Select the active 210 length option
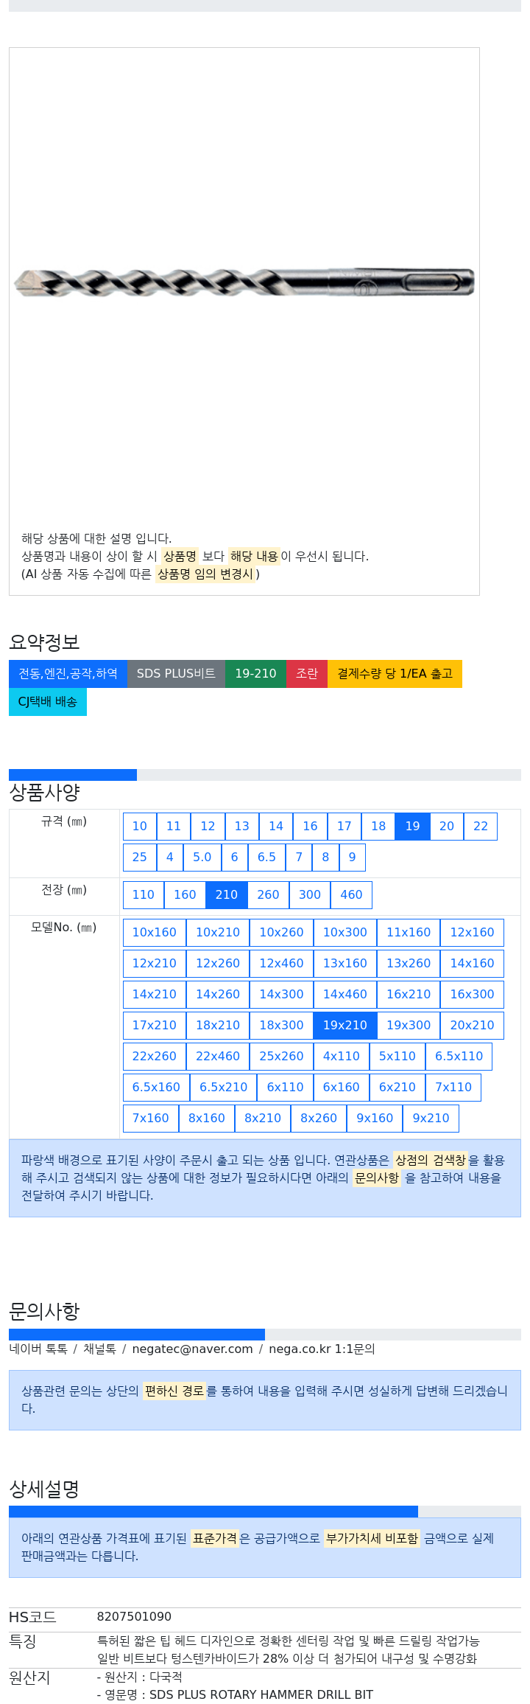This screenshot has width=530, height=1704. click(x=227, y=895)
